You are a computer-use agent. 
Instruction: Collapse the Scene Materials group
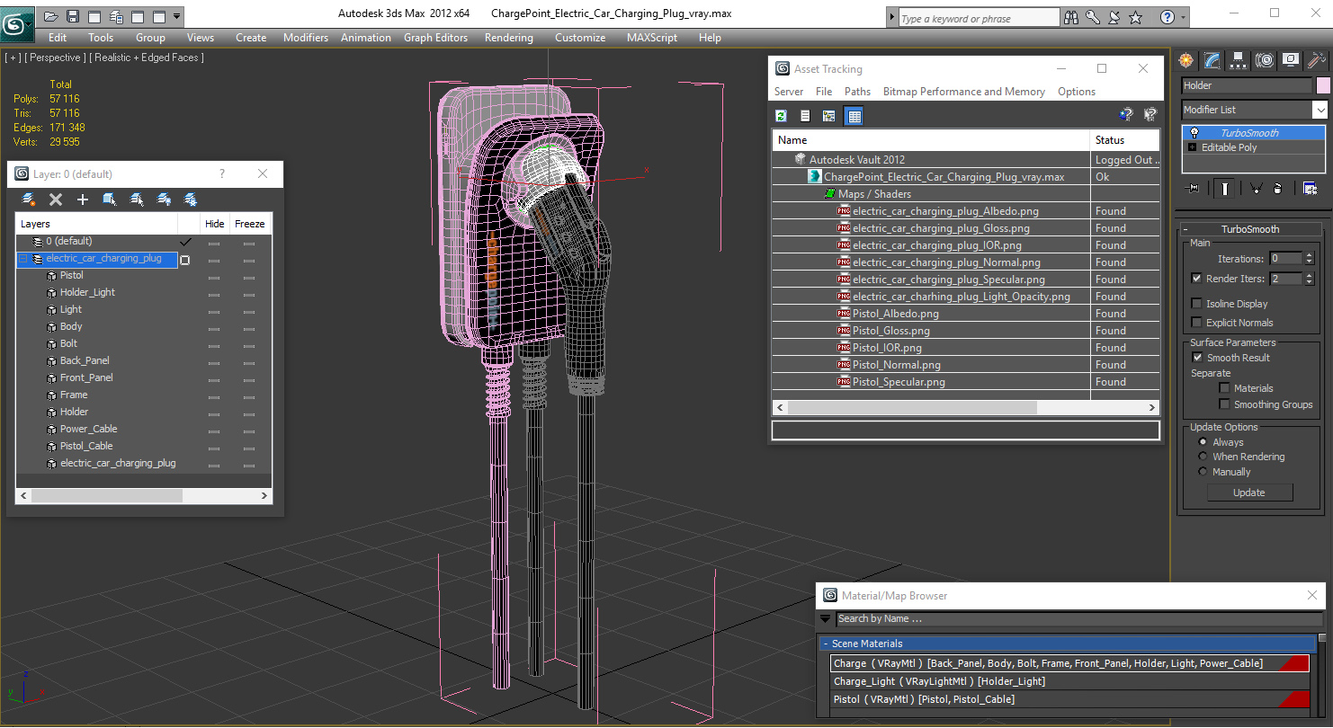(826, 644)
